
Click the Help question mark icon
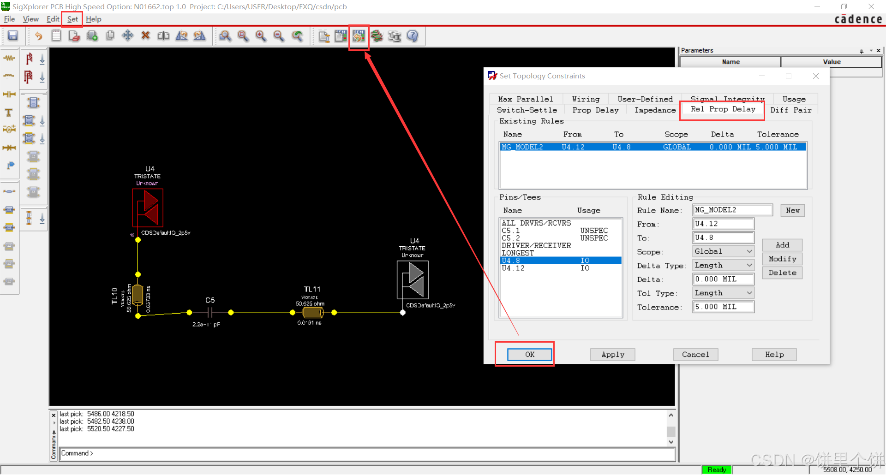(413, 36)
